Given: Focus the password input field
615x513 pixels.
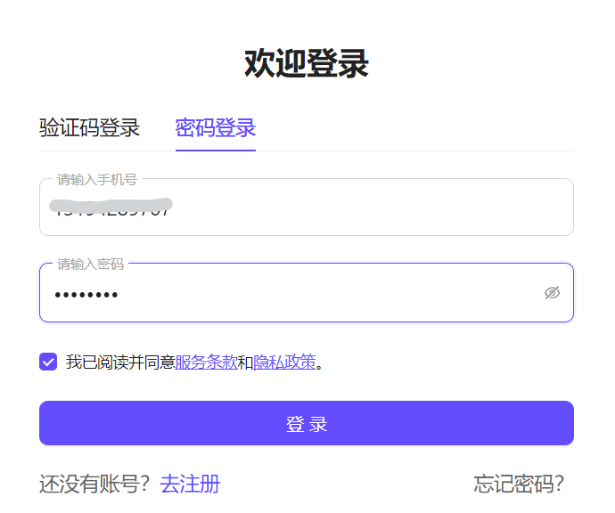Looking at the screenshot, I should point(307,293).
